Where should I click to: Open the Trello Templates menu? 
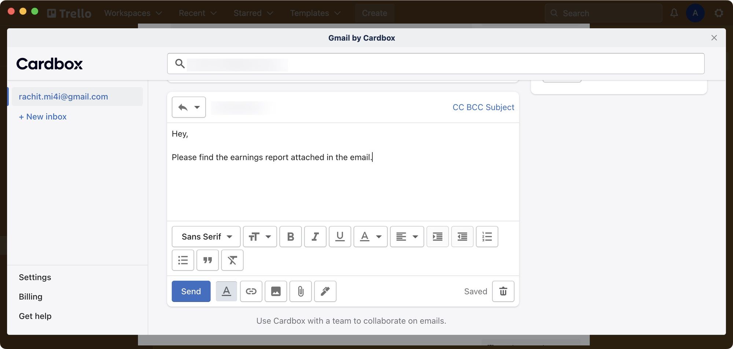click(315, 13)
